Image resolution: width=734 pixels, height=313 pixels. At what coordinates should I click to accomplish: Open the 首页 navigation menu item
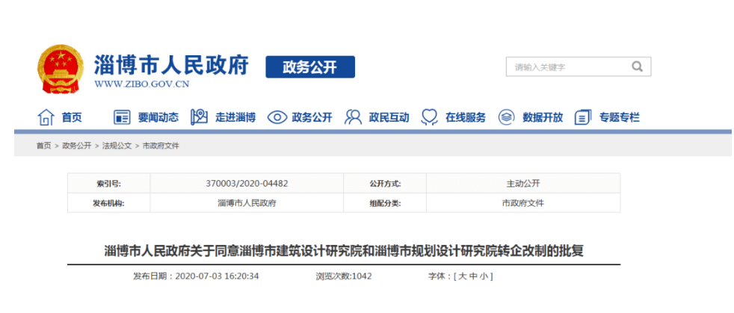point(72,117)
